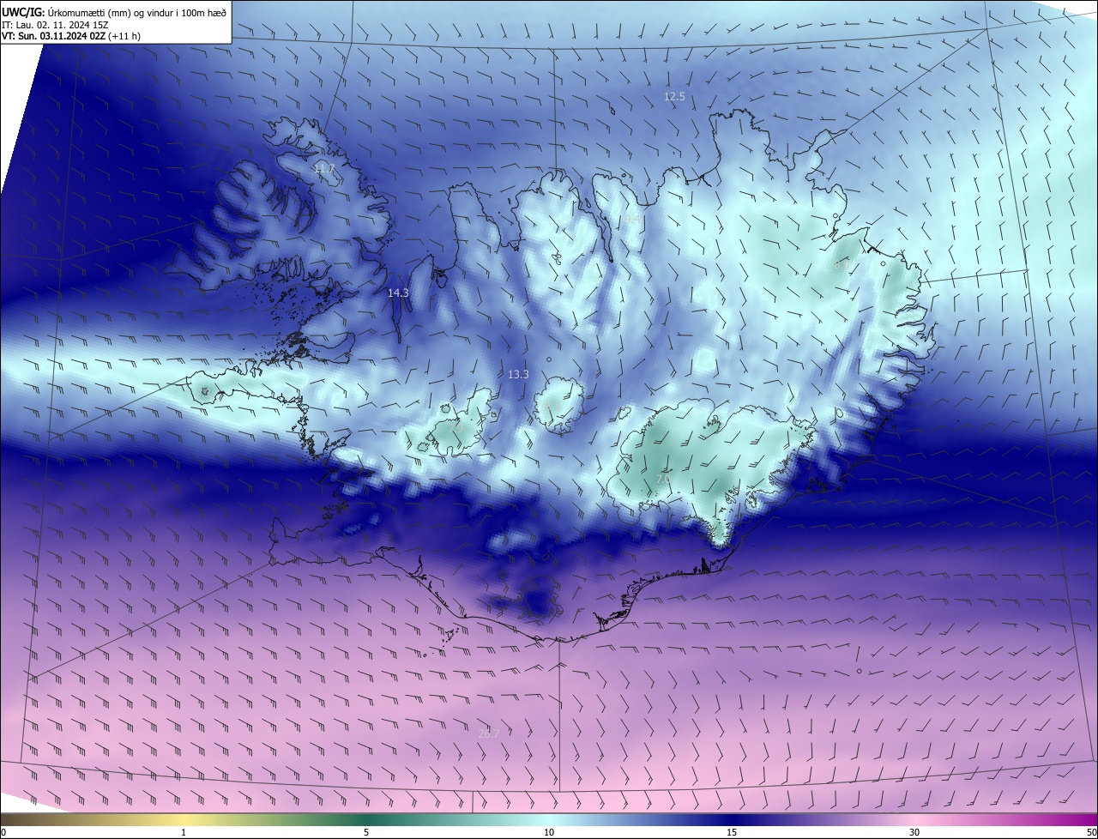
Task: Click the value 7.0 on the southeastern glacier
Action: (663, 478)
